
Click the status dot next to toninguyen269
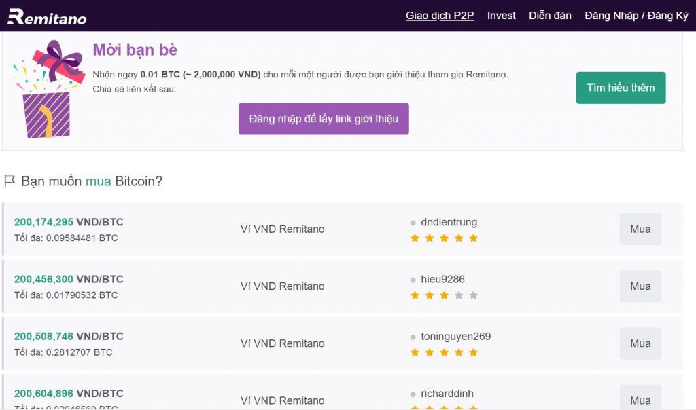(413, 337)
